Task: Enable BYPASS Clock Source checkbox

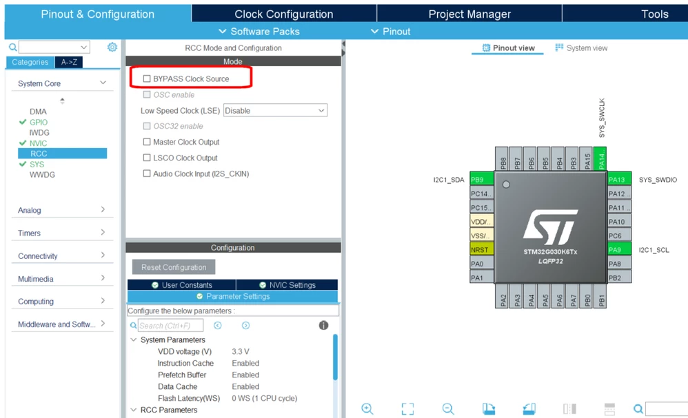Action: click(147, 79)
